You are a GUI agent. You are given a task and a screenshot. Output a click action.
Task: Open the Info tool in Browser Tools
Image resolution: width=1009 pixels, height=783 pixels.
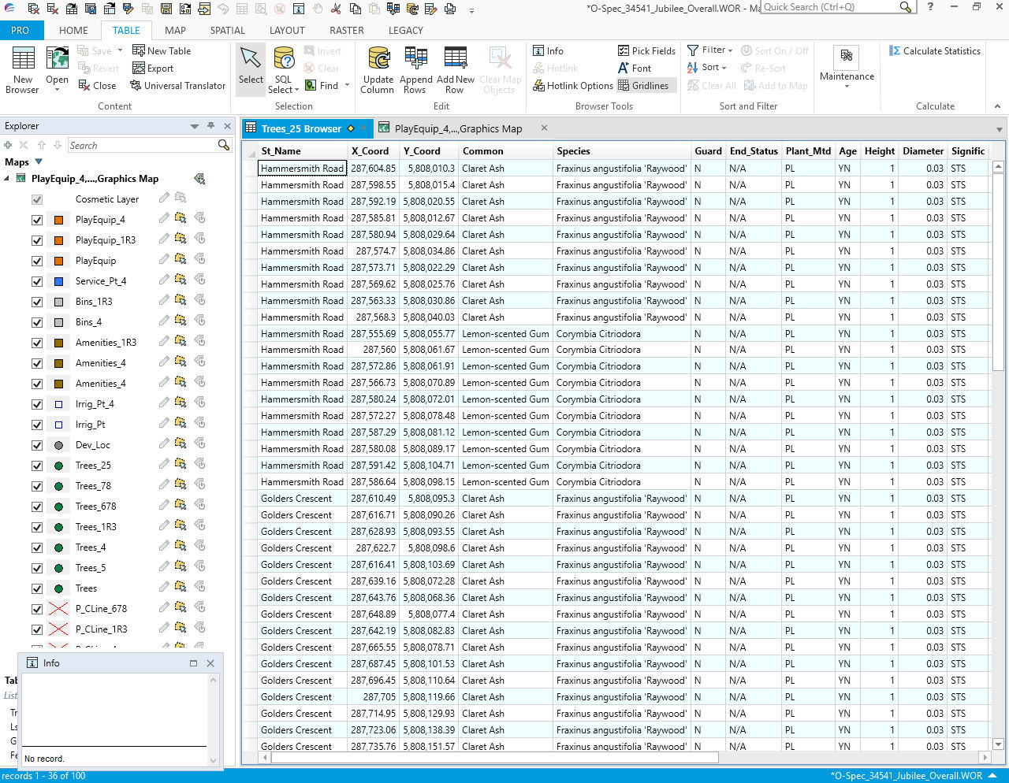coord(548,50)
